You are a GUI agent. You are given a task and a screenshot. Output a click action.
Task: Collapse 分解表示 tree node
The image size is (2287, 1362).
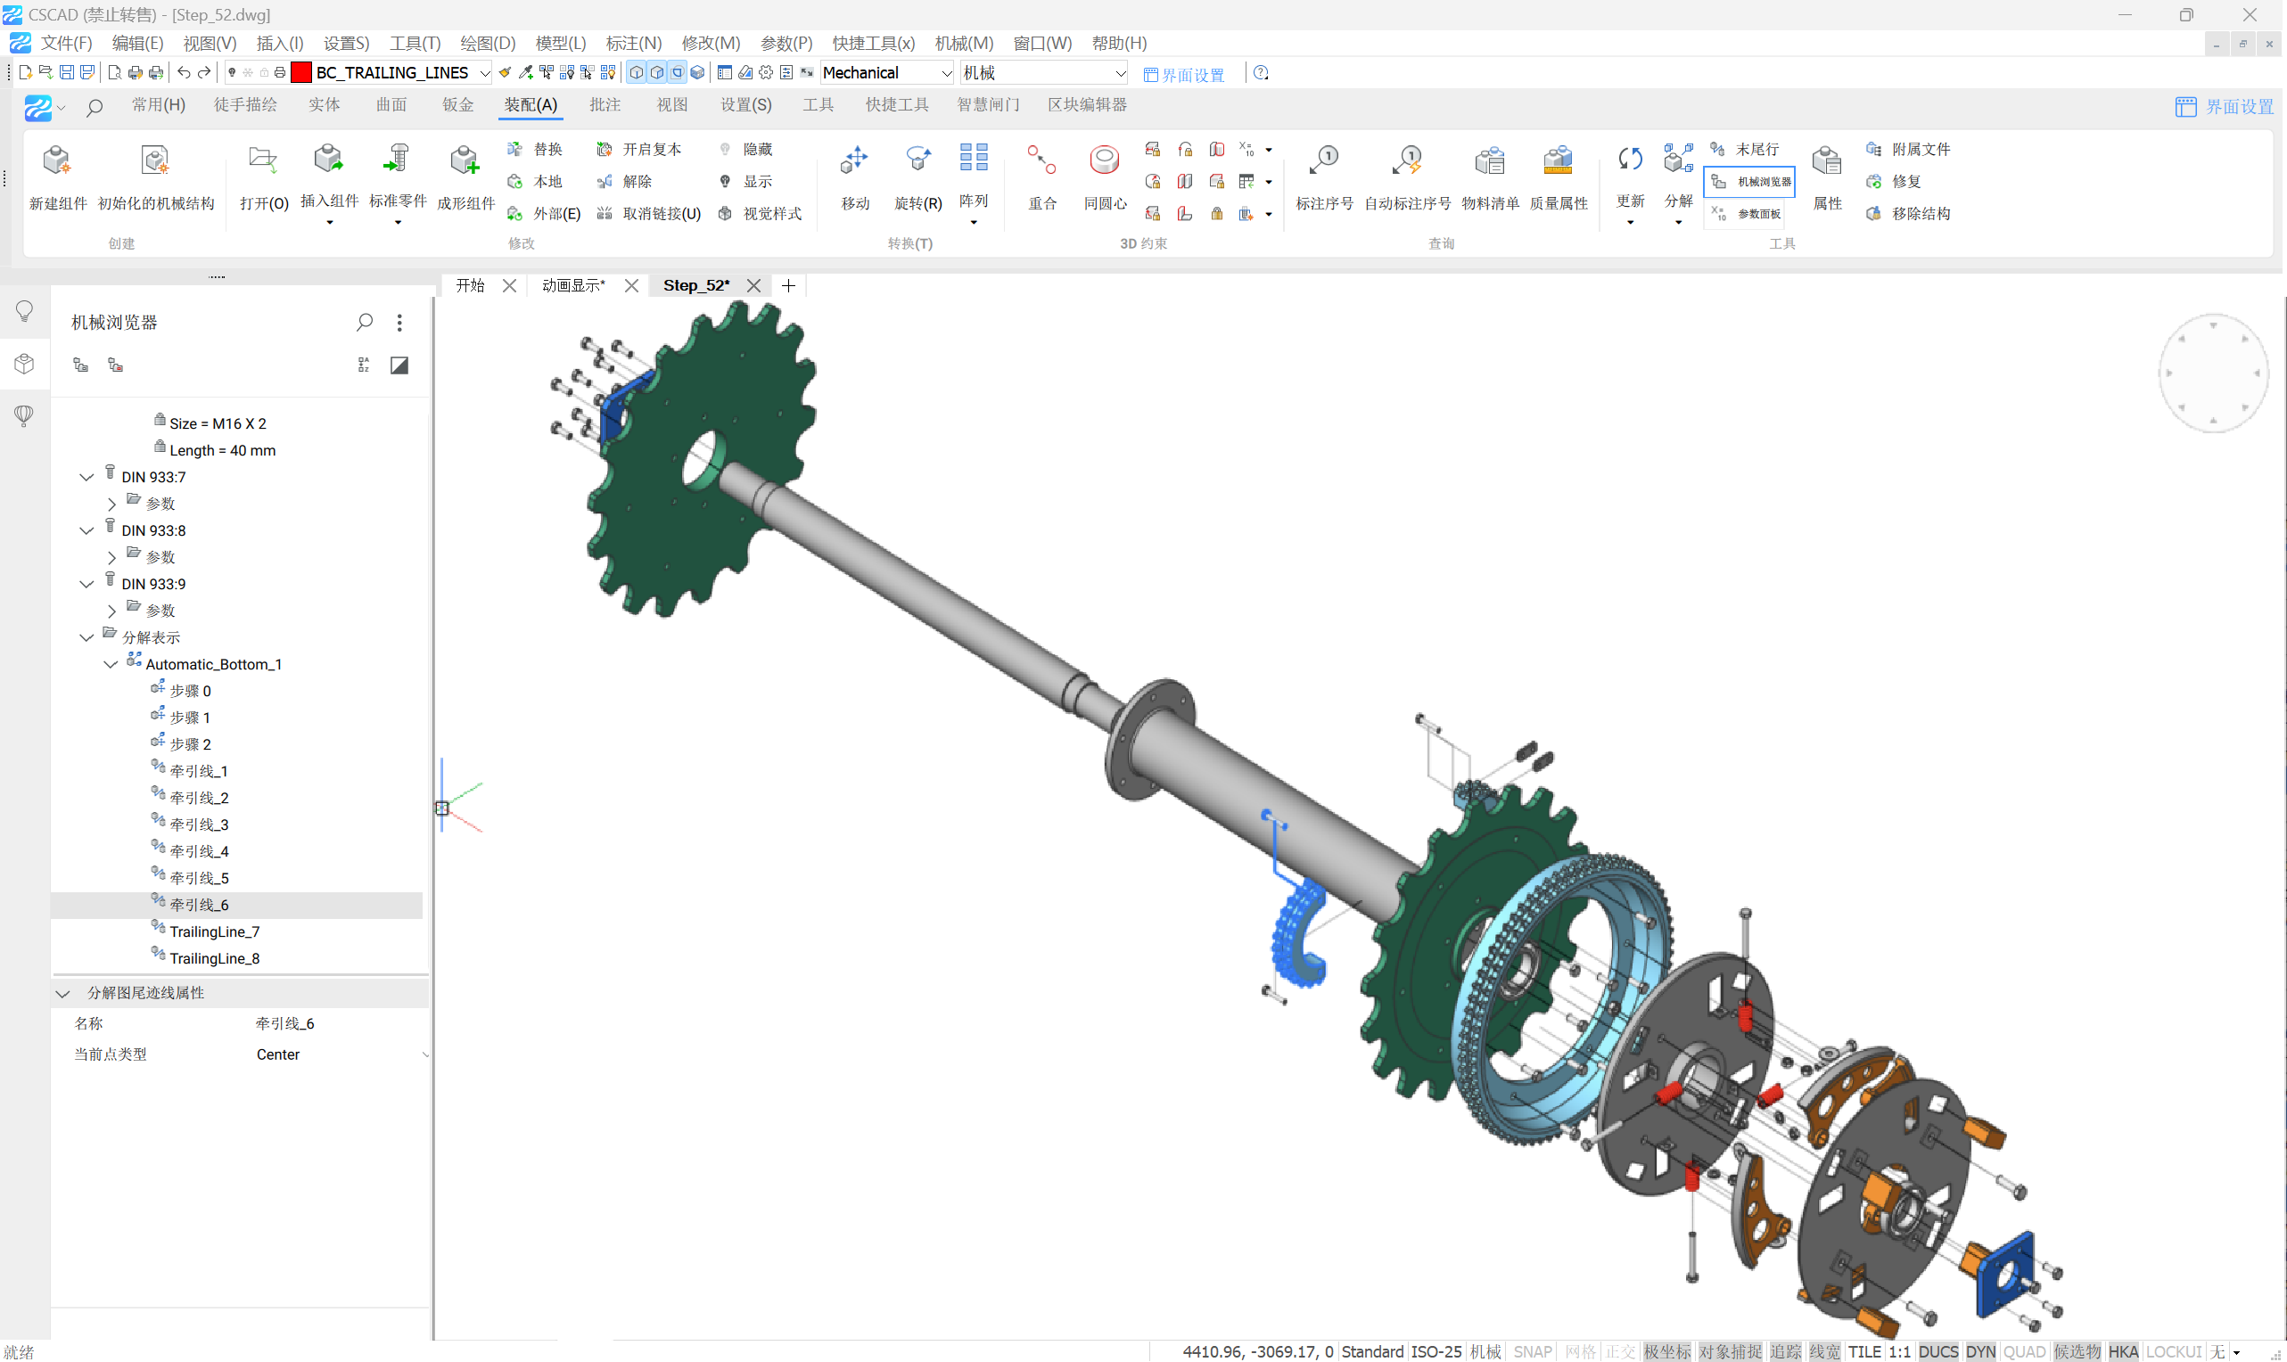[86, 638]
